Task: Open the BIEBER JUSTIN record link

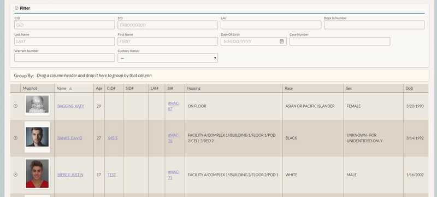Action: pos(70,175)
